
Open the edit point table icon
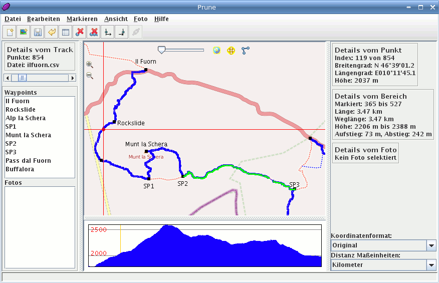click(x=65, y=33)
